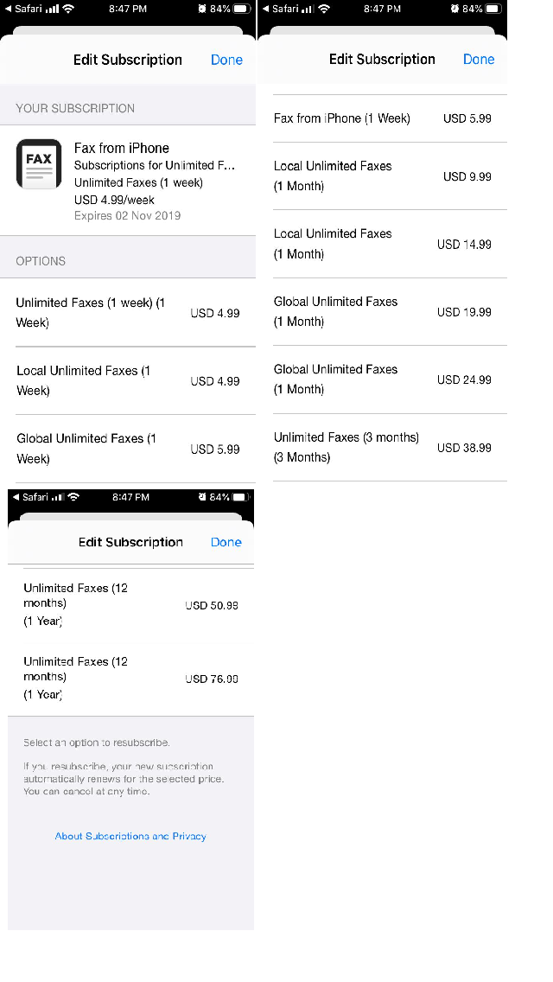Tap the Fax from iPhone app icon
553x982 pixels.
tap(39, 164)
